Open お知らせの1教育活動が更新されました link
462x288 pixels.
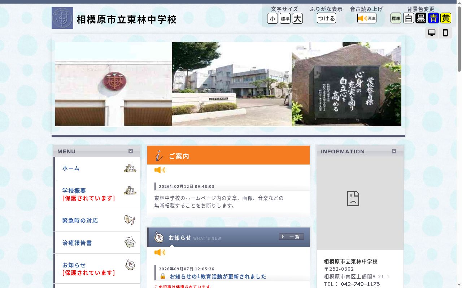tap(218, 276)
